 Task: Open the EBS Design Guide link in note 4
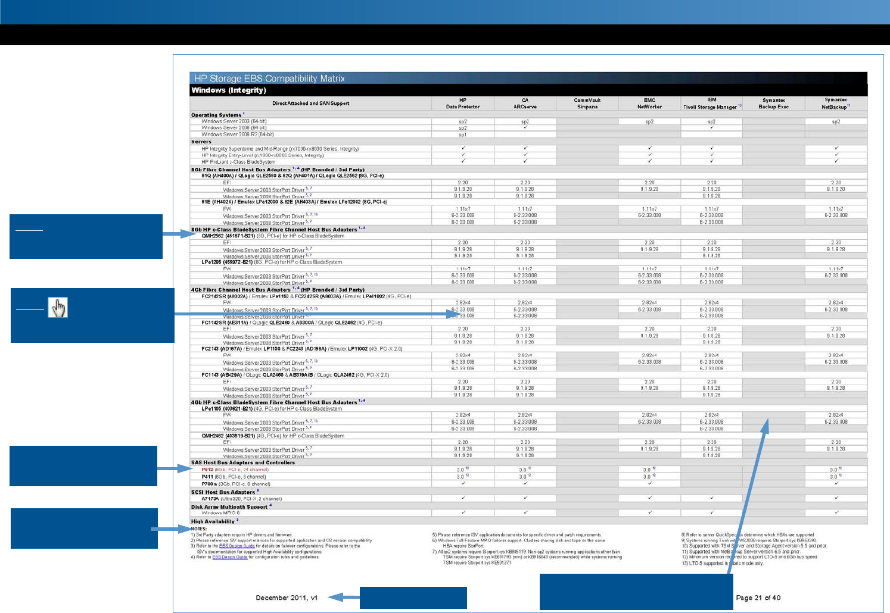pyautogui.click(x=230, y=557)
